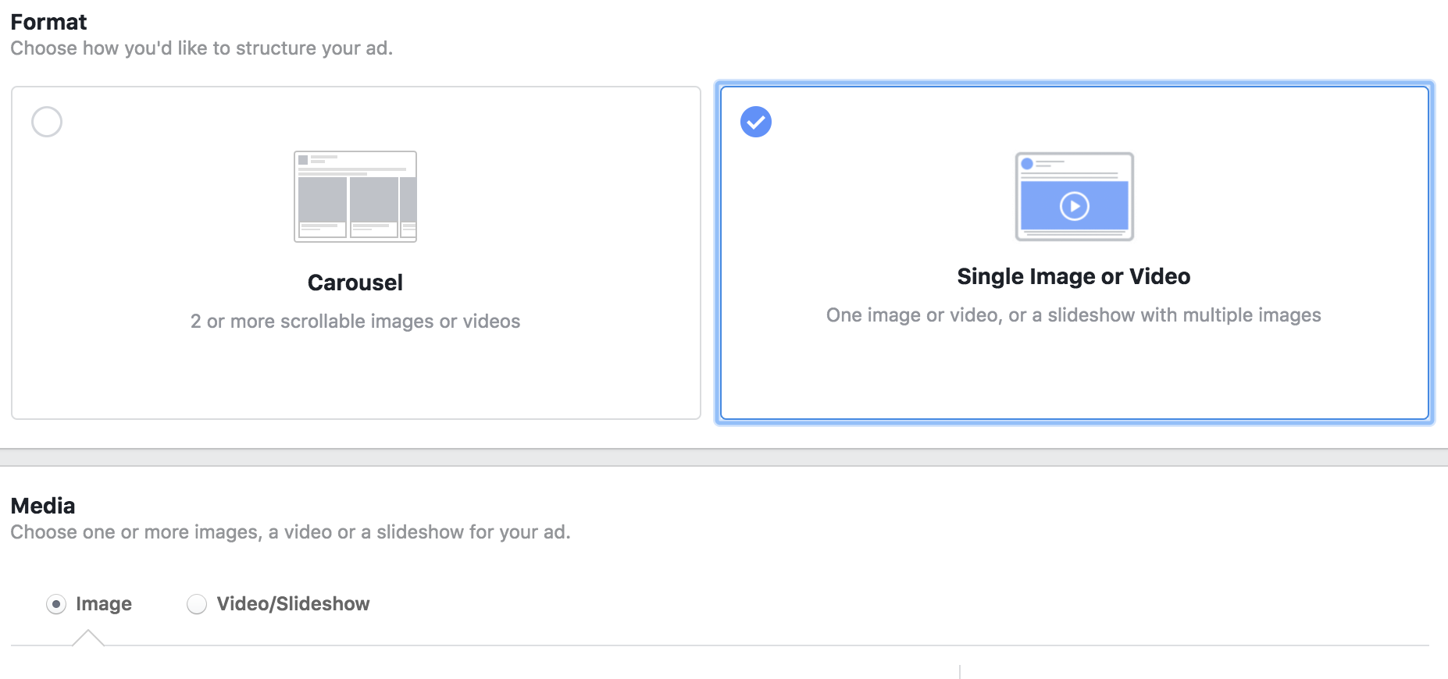Image resolution: width=1448 pixels, height=679 pixels.
Task: Click the Image option label
Action: pyautogui.click(x=104, y=604)
